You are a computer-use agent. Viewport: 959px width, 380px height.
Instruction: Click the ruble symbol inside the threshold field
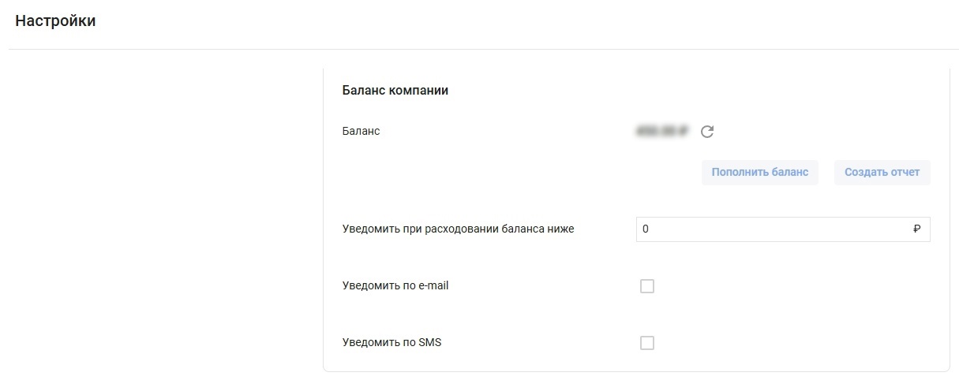(x=916, y=229)
